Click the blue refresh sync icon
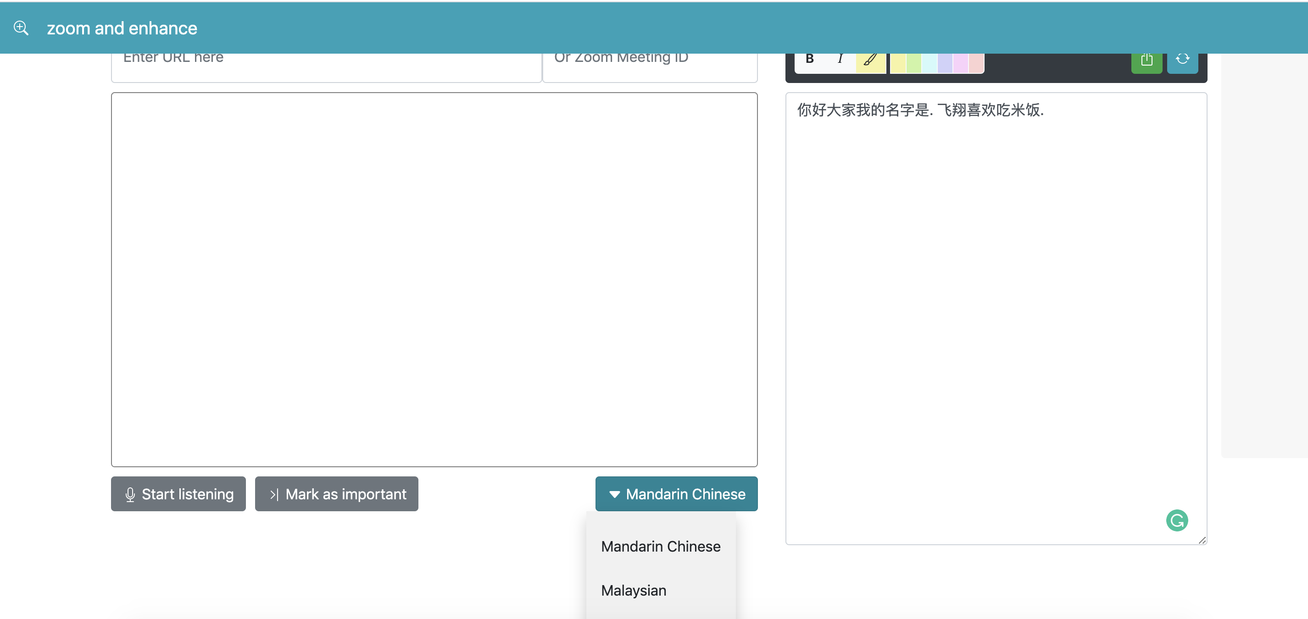1308x619 pixels. pos(1182,60)
